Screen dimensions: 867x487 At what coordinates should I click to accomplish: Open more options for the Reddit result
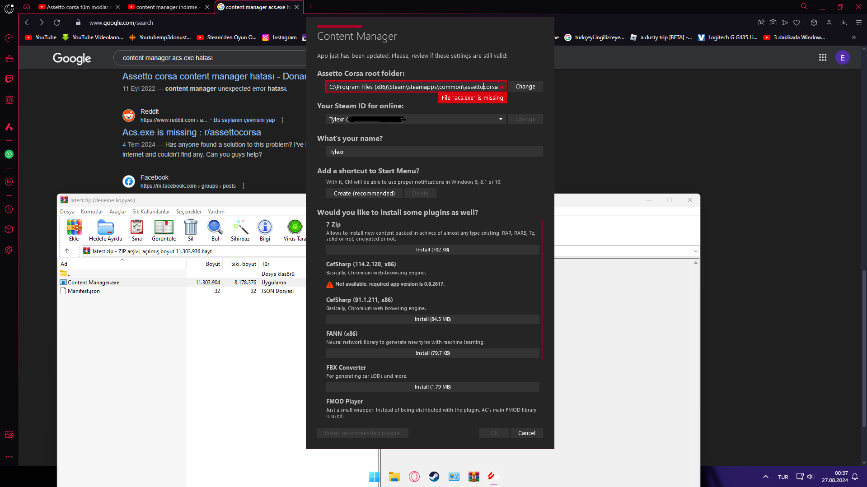click(x=282, y=120)
